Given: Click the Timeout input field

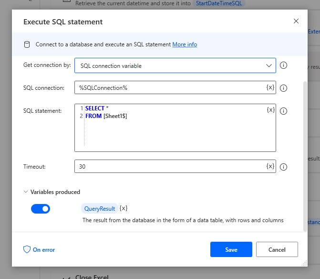Looking at the screenshot, I should coord(175,166).
